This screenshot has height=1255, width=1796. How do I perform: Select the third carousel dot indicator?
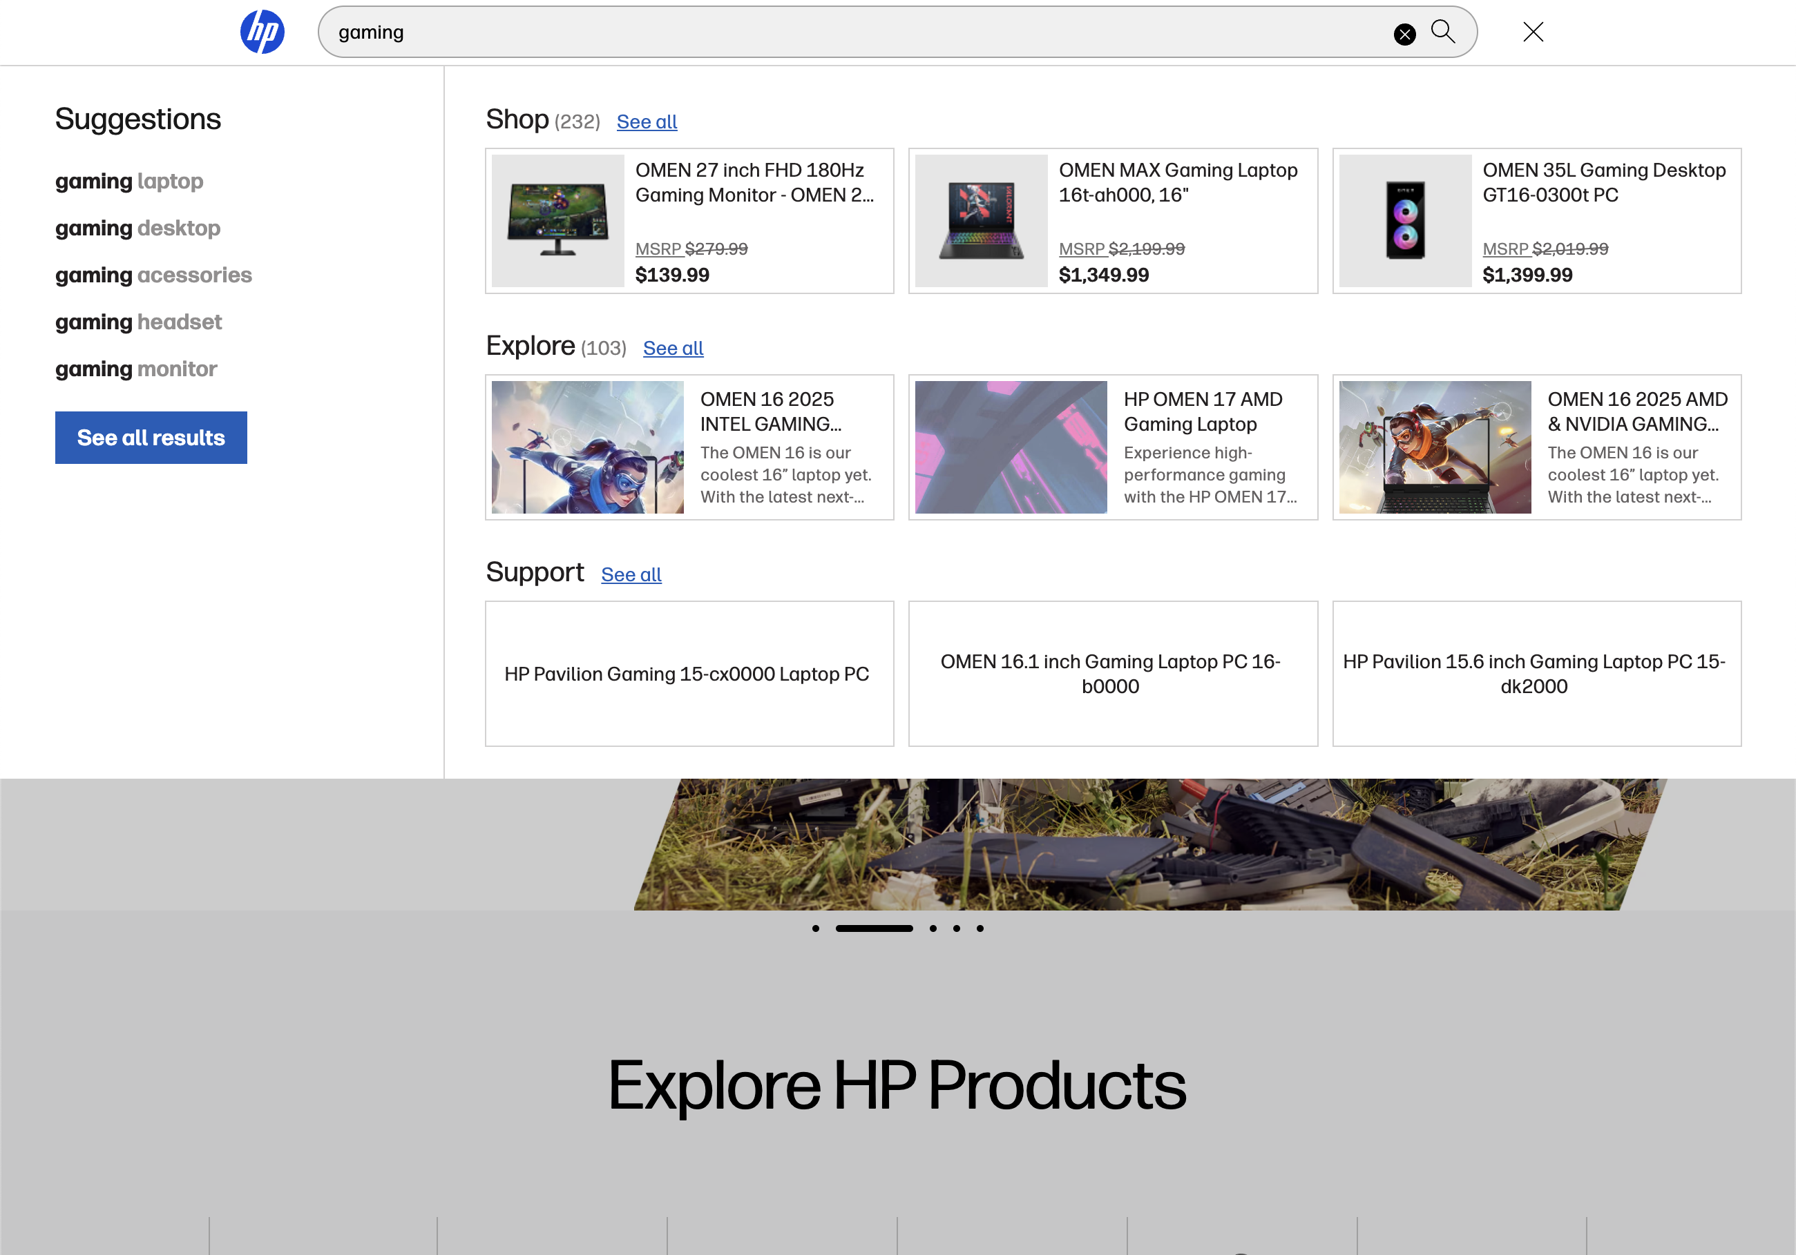[933, 928]
